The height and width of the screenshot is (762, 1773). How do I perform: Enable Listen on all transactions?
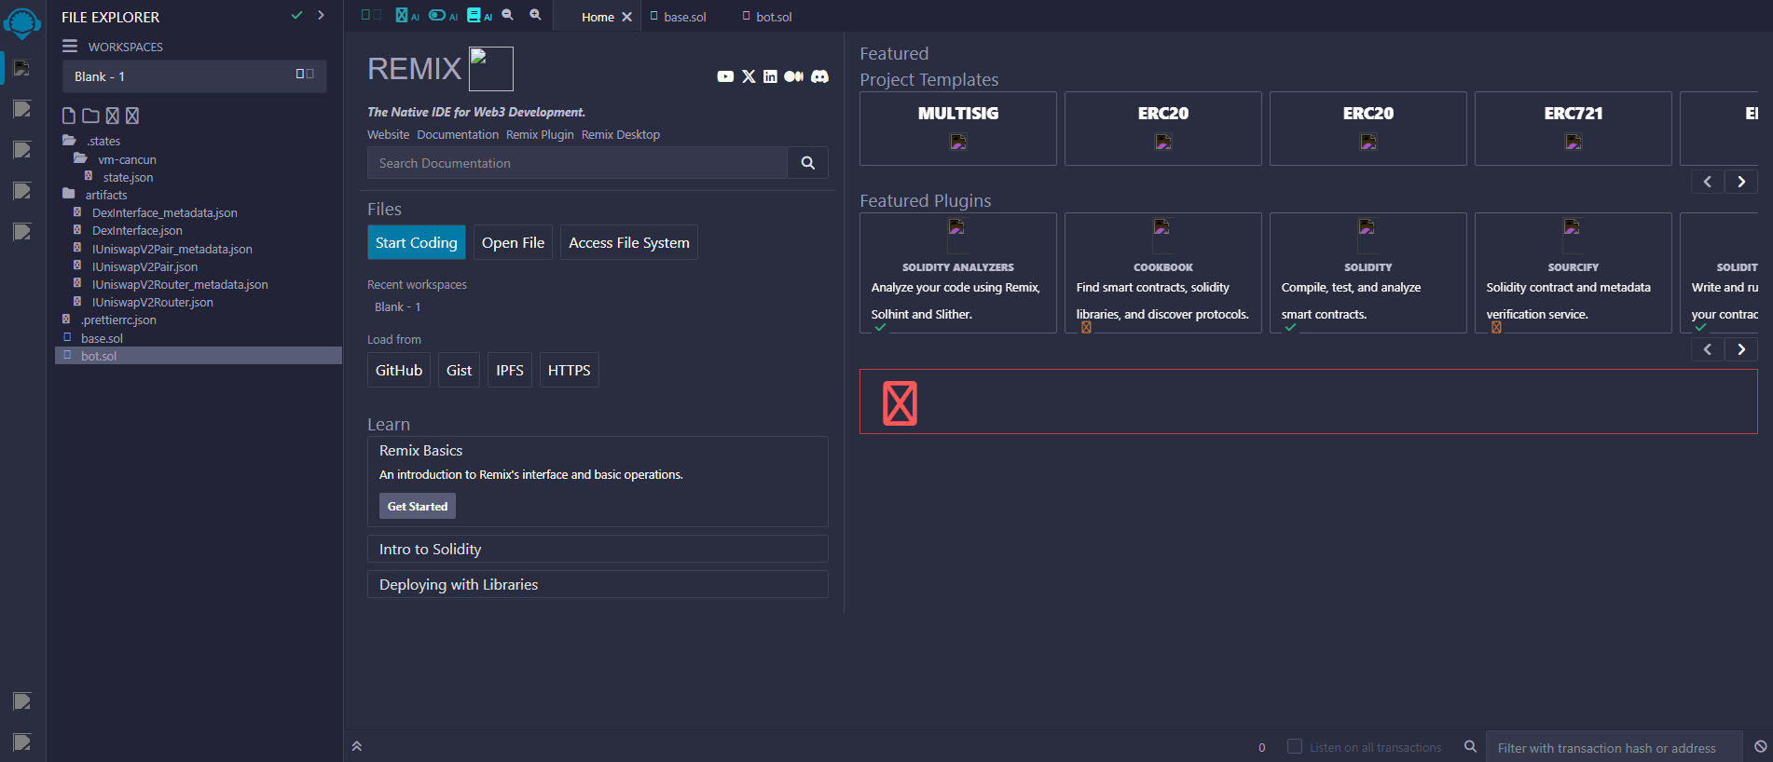pos(1295,746)
